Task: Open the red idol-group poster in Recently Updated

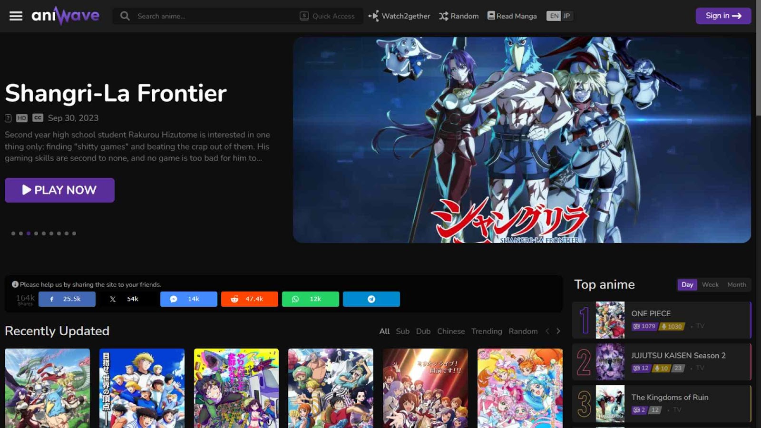Action: tap(425, 388)
